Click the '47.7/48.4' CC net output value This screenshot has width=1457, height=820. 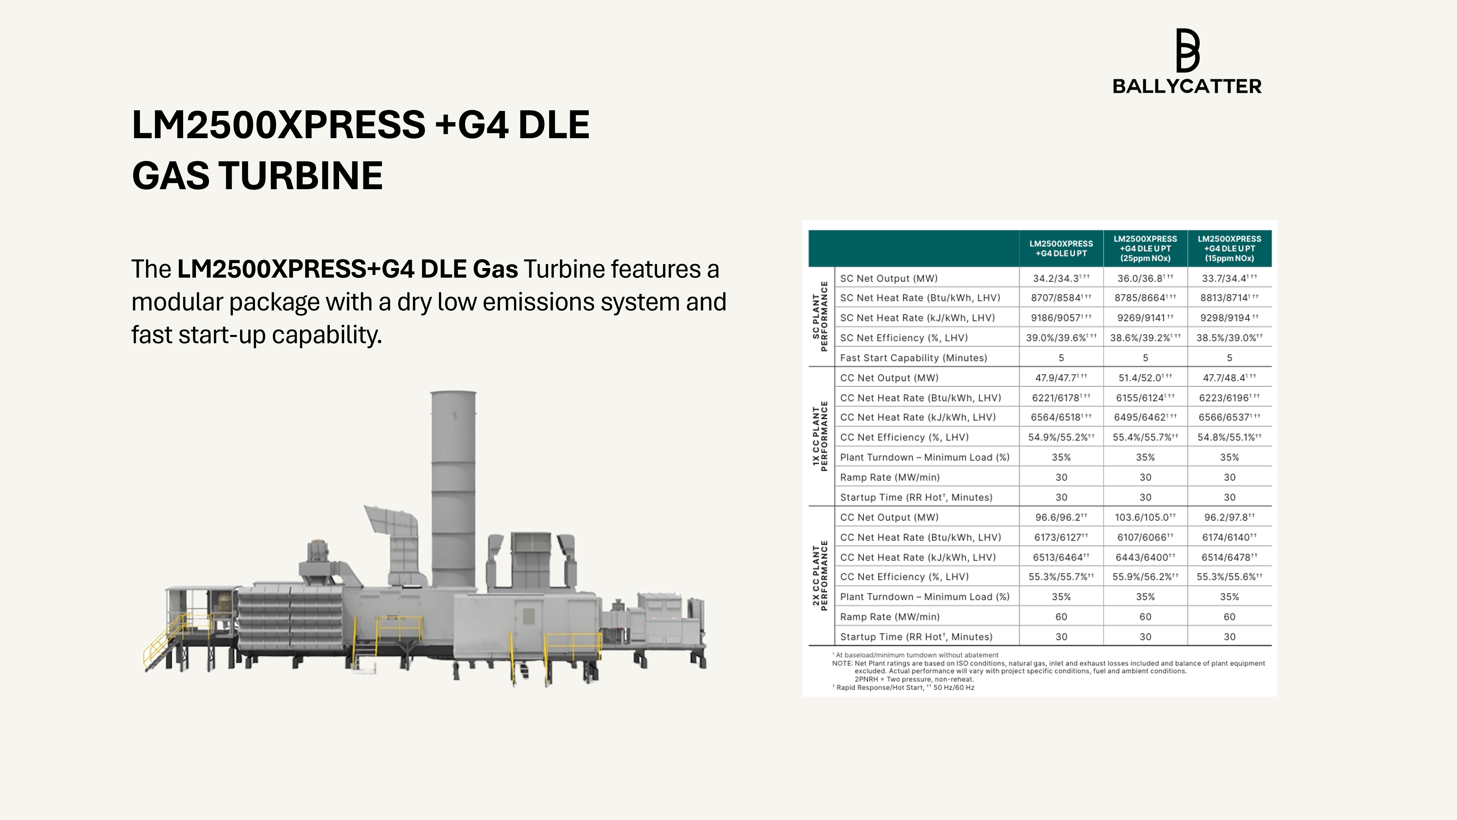pyautogui.click(x=1230, y=377)
